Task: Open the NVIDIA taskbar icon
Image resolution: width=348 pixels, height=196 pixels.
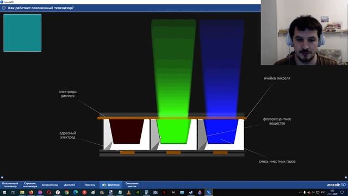Action: point(138,192)
